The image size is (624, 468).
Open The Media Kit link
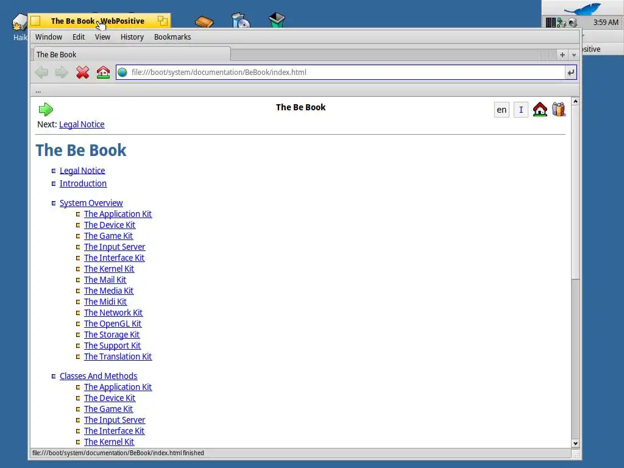[x=108, y=291]
